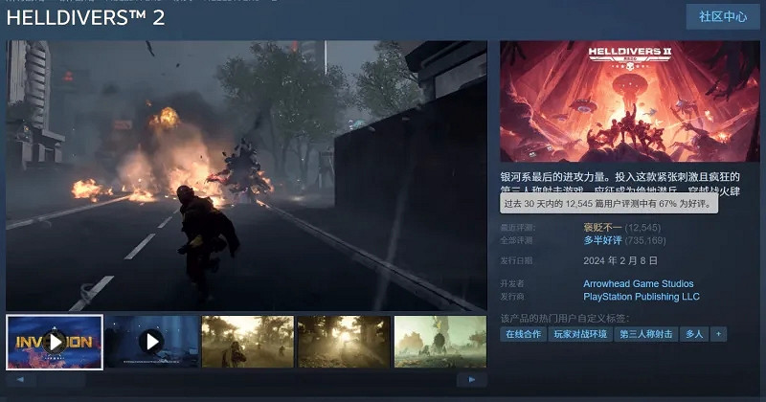This screenshot has width=766, height=402.
Task: Click the release date 2024 年 2 月 8 日
Action: pos(620,261)
